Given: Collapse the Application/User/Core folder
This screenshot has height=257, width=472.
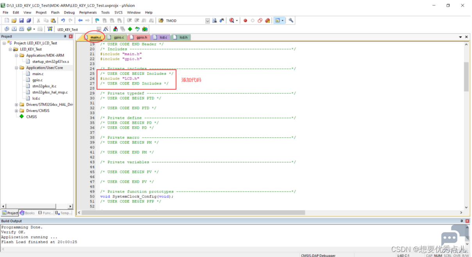Looking at the screenshot, I should pyautogui.click(x=16, y=68).
